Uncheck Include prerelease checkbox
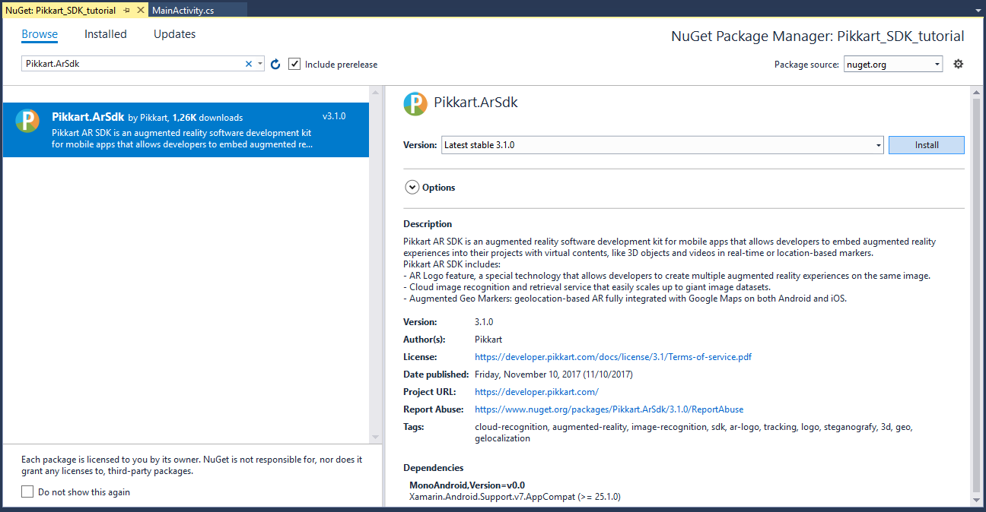The width and height of the screenshot is (986, 512). click(x=294, y=64)
